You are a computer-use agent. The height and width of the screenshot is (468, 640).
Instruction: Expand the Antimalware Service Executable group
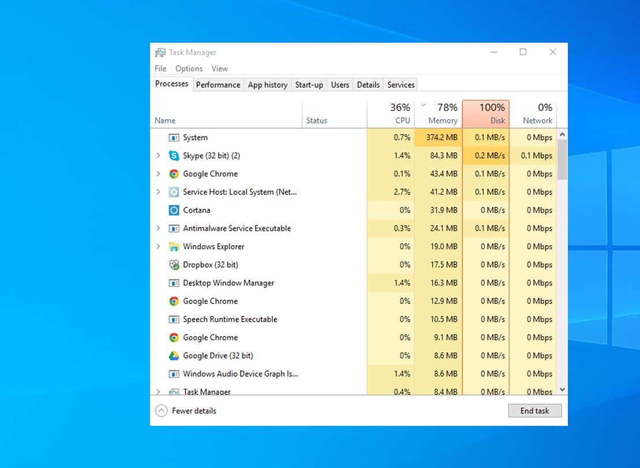[x=158, y=229]
